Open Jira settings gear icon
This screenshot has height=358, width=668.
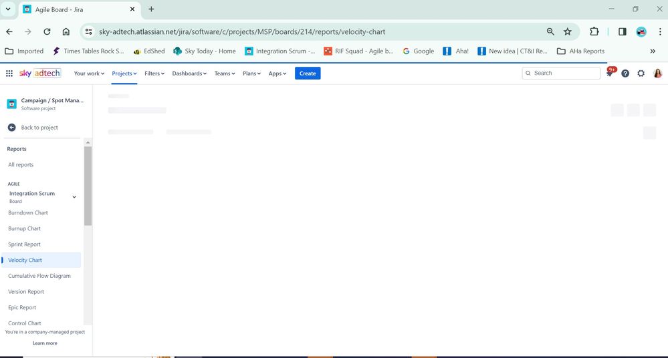coord(641,73)
